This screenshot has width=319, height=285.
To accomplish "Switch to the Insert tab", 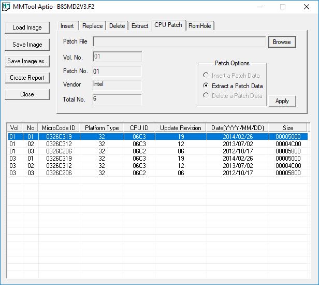I will (67, 26).
